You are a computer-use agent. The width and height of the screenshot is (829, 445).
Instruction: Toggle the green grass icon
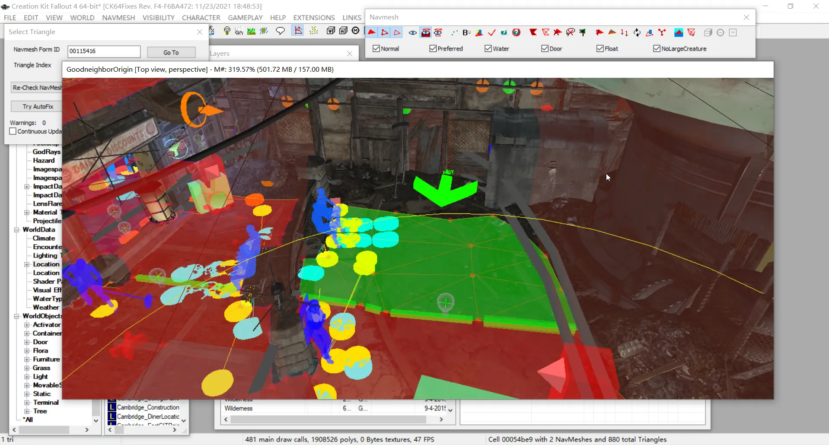(x=251, y=31)
